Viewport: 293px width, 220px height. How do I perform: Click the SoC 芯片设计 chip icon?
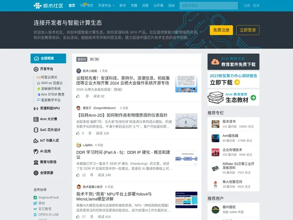pyautogui.click(x=36, y=130)
